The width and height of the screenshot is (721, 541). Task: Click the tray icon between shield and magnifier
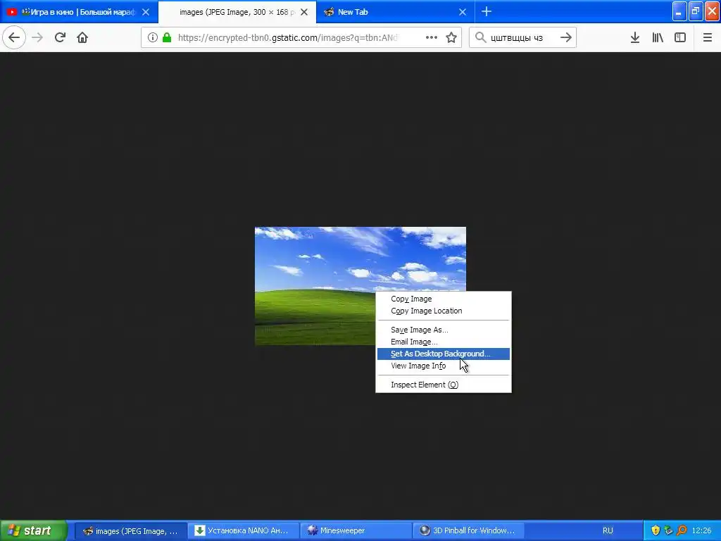pyautogui.click(x=669, y=530)
